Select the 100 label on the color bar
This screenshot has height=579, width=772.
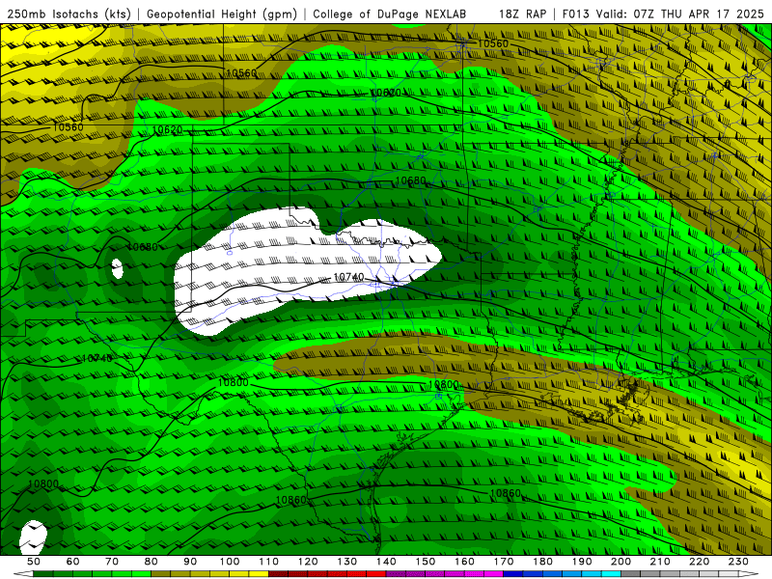pos(230,562)
